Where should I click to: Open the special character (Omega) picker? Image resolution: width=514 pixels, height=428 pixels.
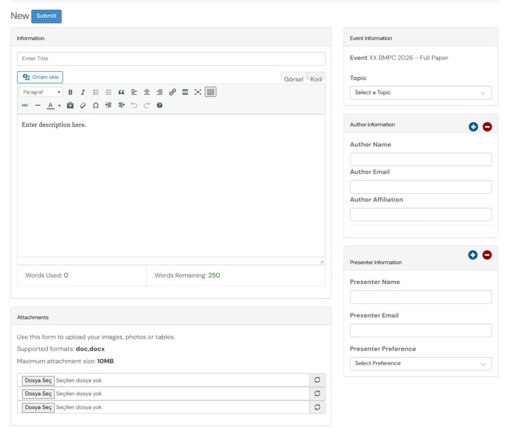click(95, 105)
